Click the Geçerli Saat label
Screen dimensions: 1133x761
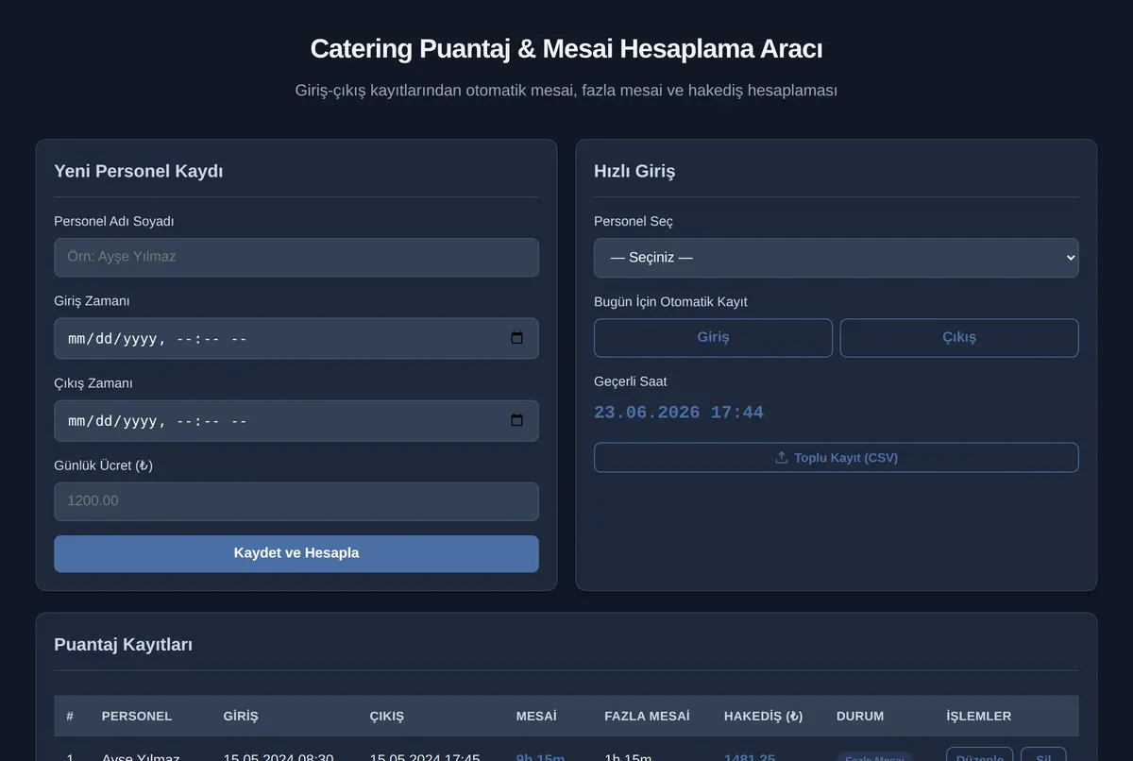[631, 381]
